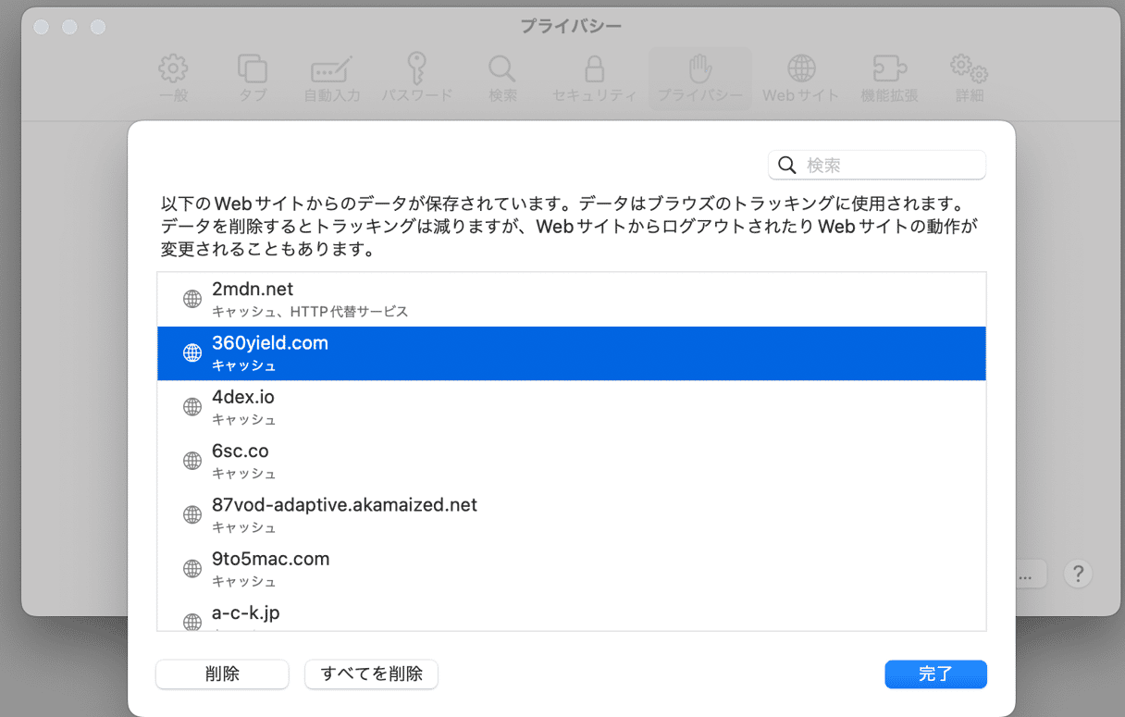The height and width of the screenshot is (717, 1125).
Task: Click the red close window button
Action: point(41,27)
